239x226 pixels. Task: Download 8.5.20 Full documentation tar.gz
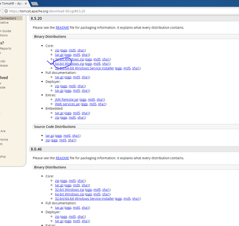[59, 77]
